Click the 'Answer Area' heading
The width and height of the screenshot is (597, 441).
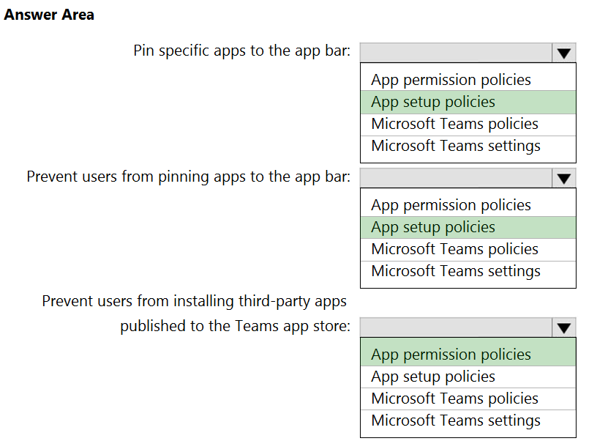pyautogui.click(x=49, y=15)
